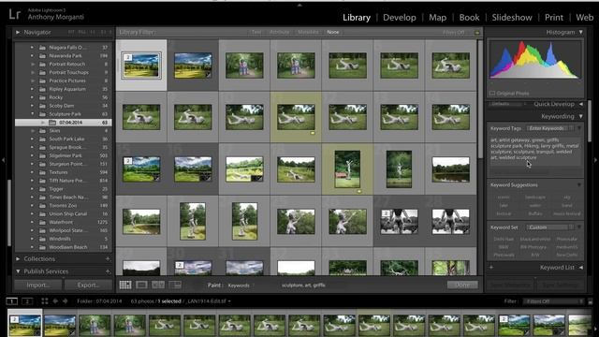This screenshot has width=599, height=337.
Task: Collapse the Histogram panel
Action: 580,33
